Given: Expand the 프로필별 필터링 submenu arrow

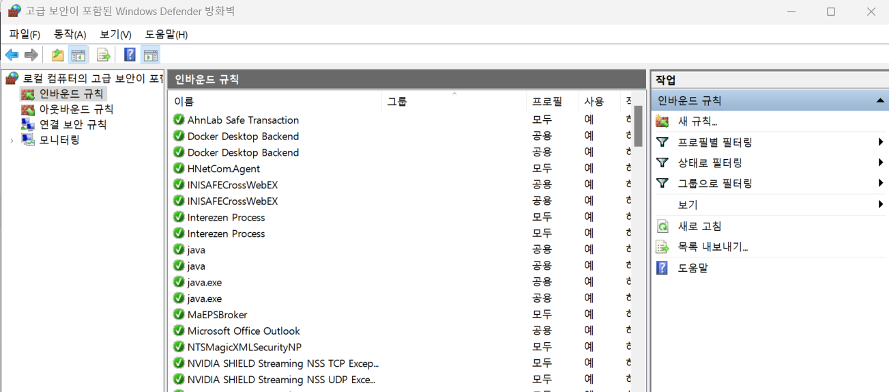Looking at the screenshot, I should tap(881, 142).
